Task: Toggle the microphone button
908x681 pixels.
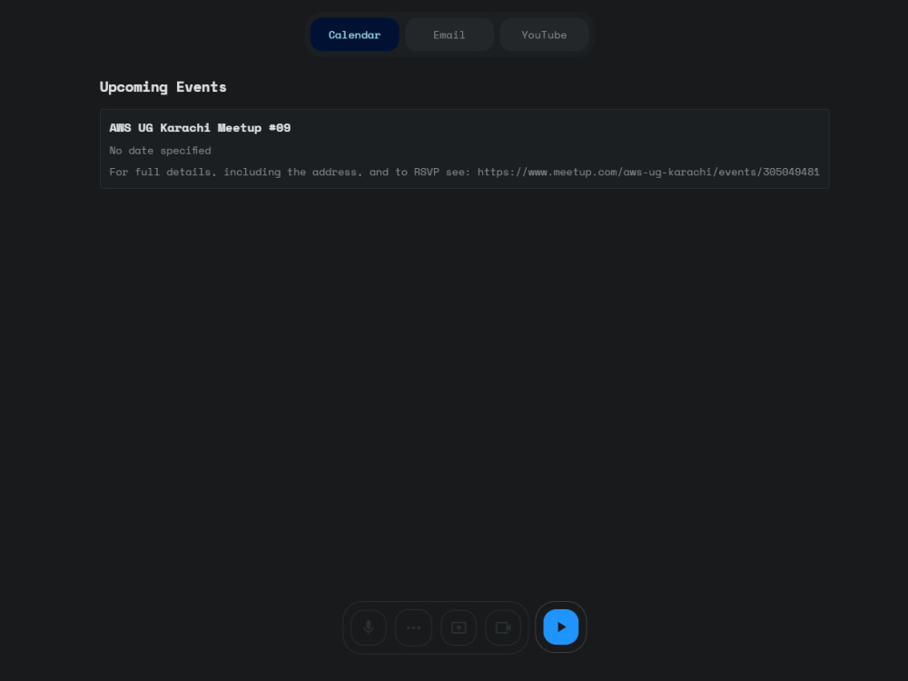Action: coord(369,627)
